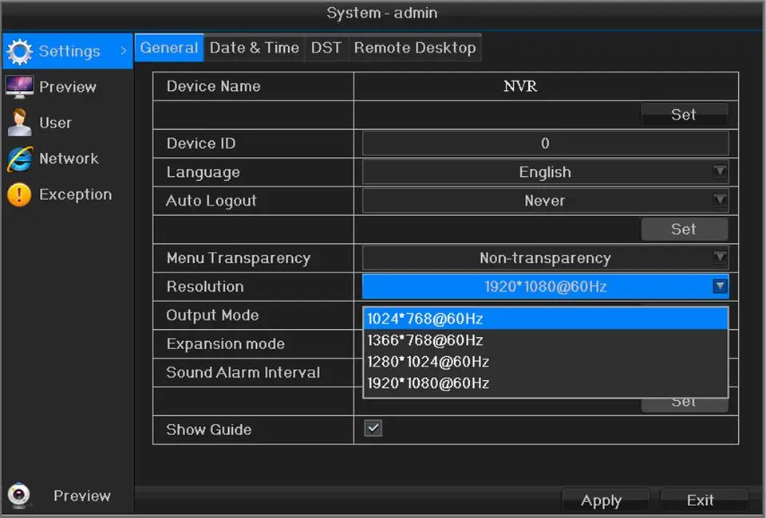The image size is (766, 518).
Task: Open the Settings menu entry
Action: click(68, 51)
